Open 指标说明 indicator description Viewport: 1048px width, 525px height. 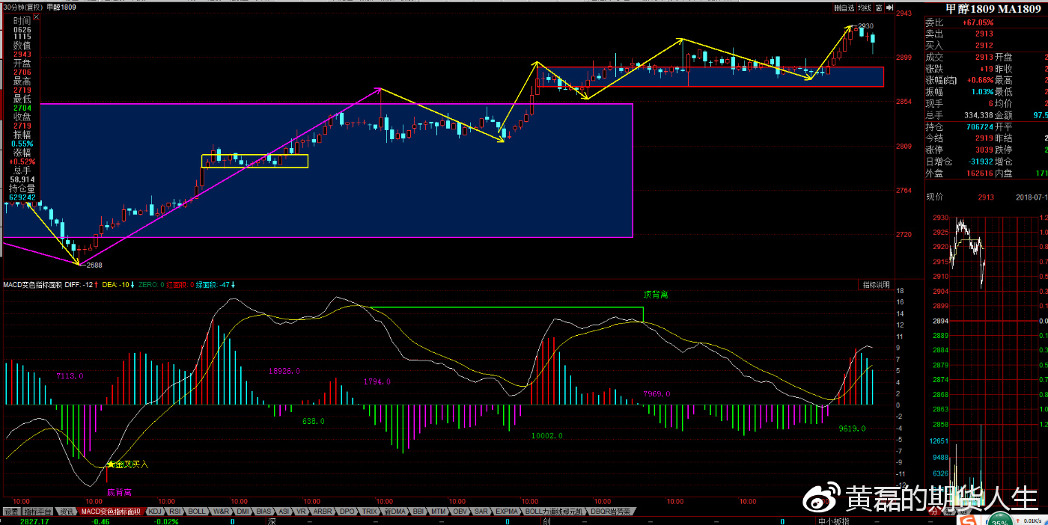click(x=875, y=285)
